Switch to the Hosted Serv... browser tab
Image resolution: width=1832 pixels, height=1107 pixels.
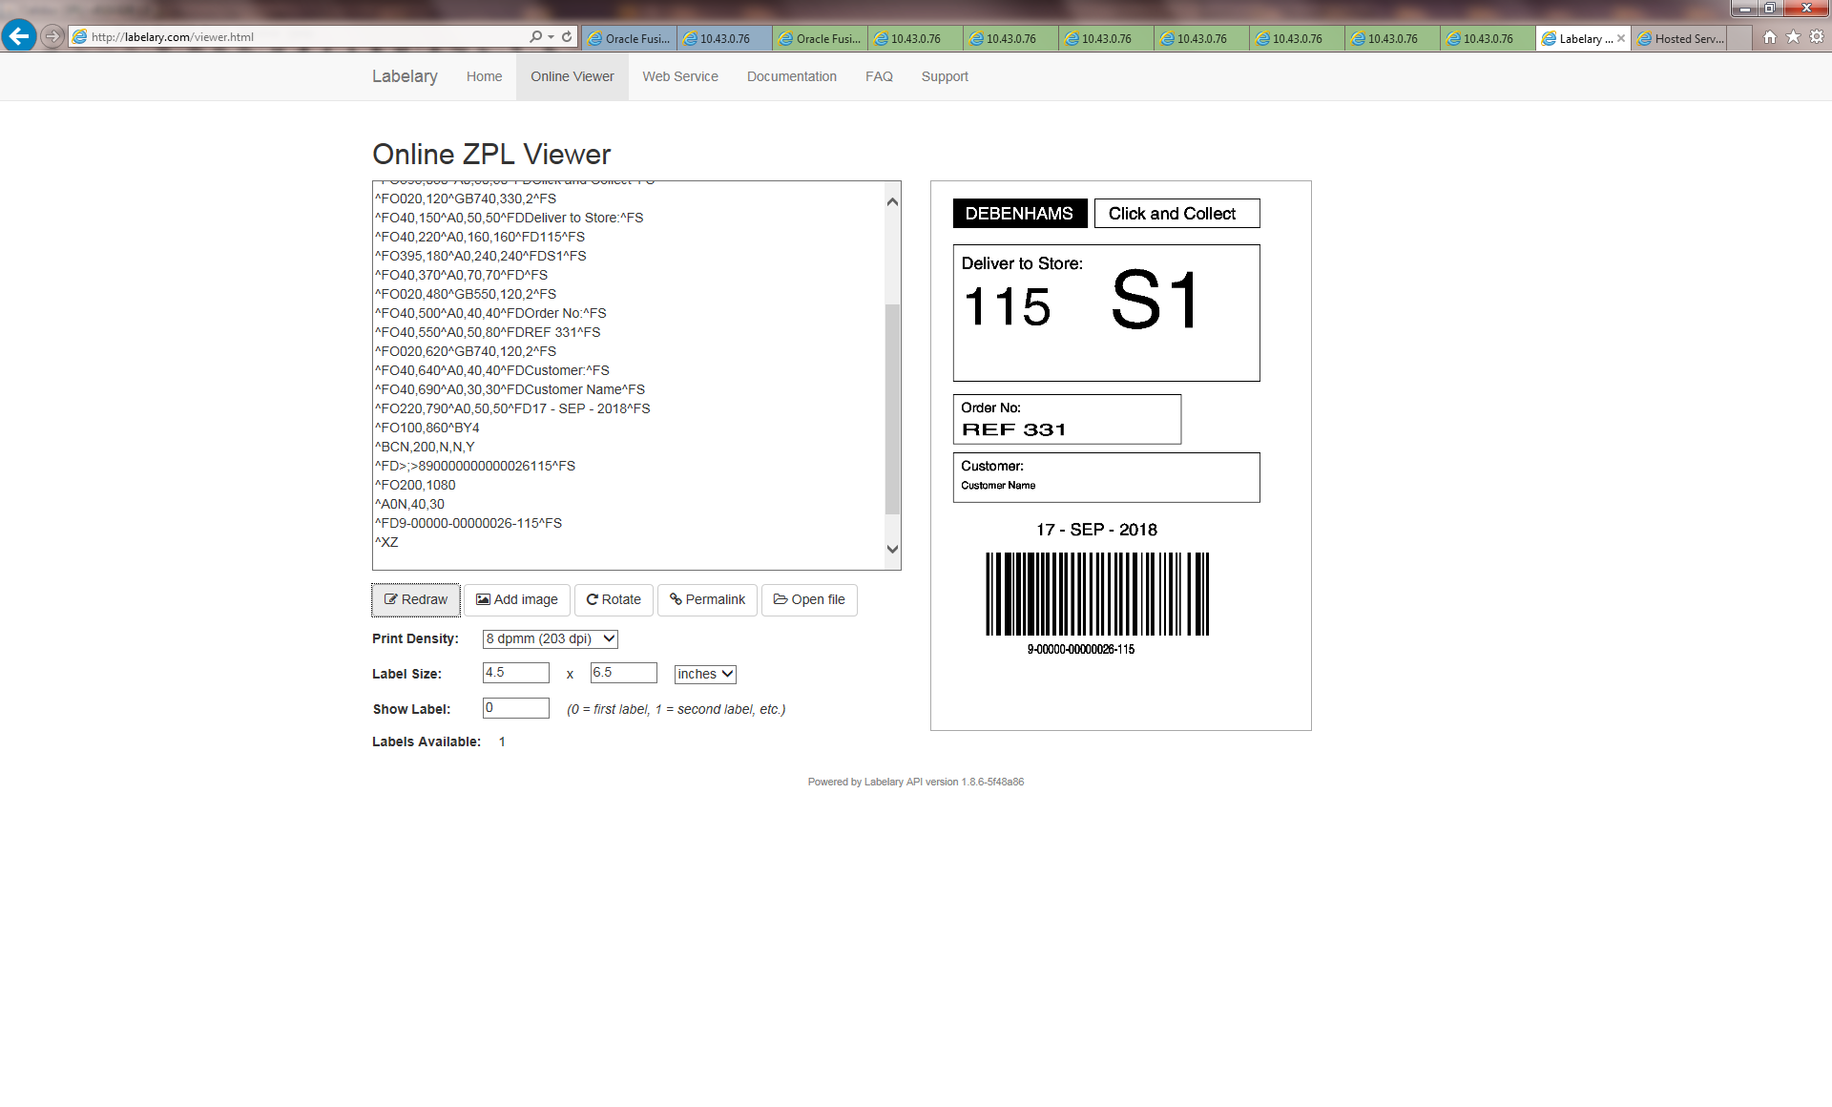tap(1679, 38)
